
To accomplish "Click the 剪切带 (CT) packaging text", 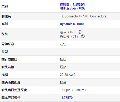I will tap(69, 36).
